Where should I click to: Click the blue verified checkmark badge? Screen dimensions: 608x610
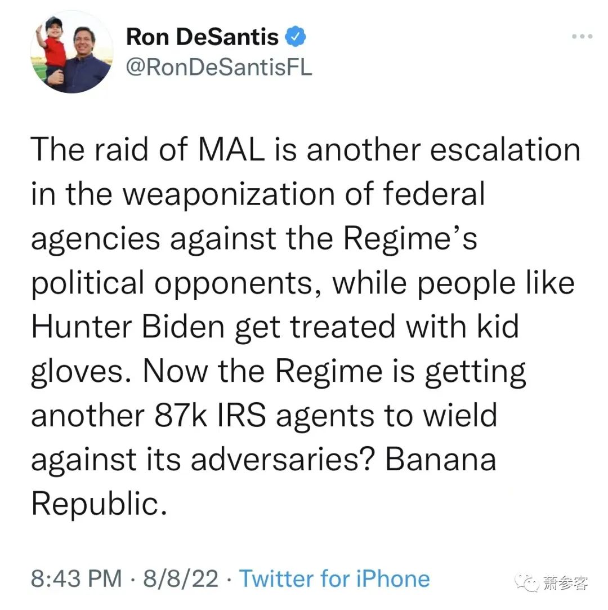click(296, 37)
